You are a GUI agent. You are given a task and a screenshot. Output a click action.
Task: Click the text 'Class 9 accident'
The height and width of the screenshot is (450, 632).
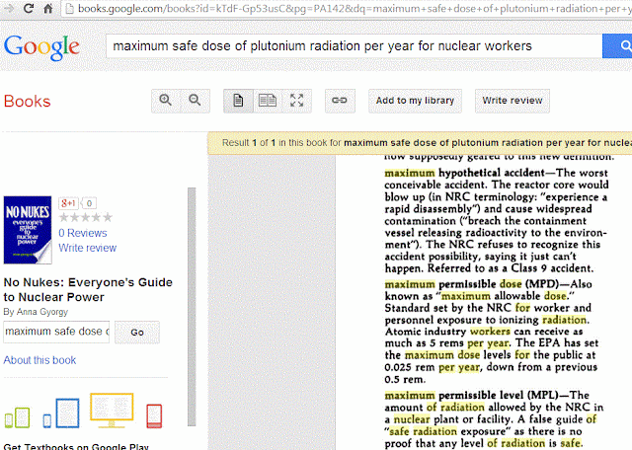coord(552,268)
